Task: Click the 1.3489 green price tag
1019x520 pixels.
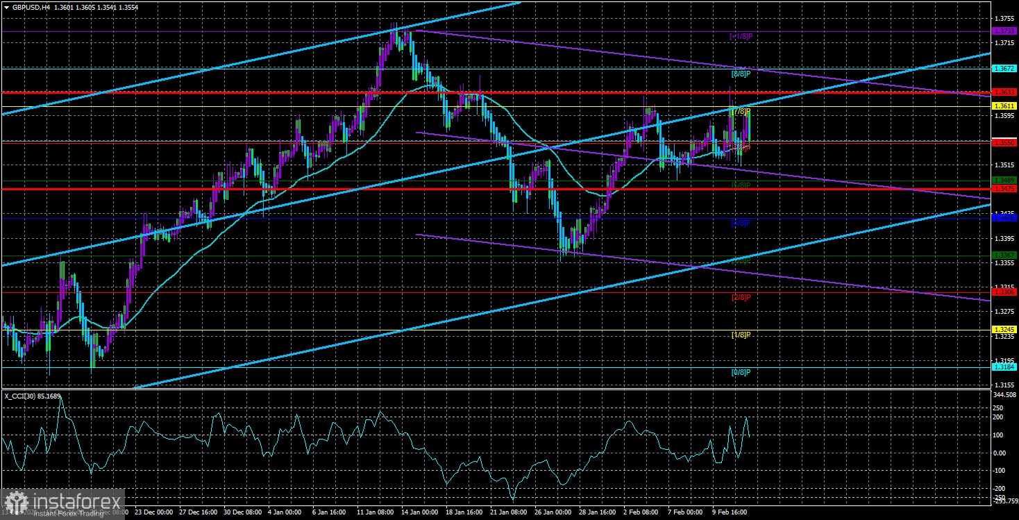Action: (1004, 181)
